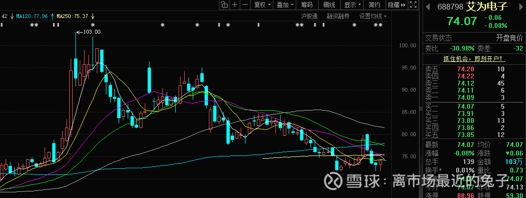Click the 筹码 toolbar button
This screenshot has width=526, height=198.
point(307,5)
